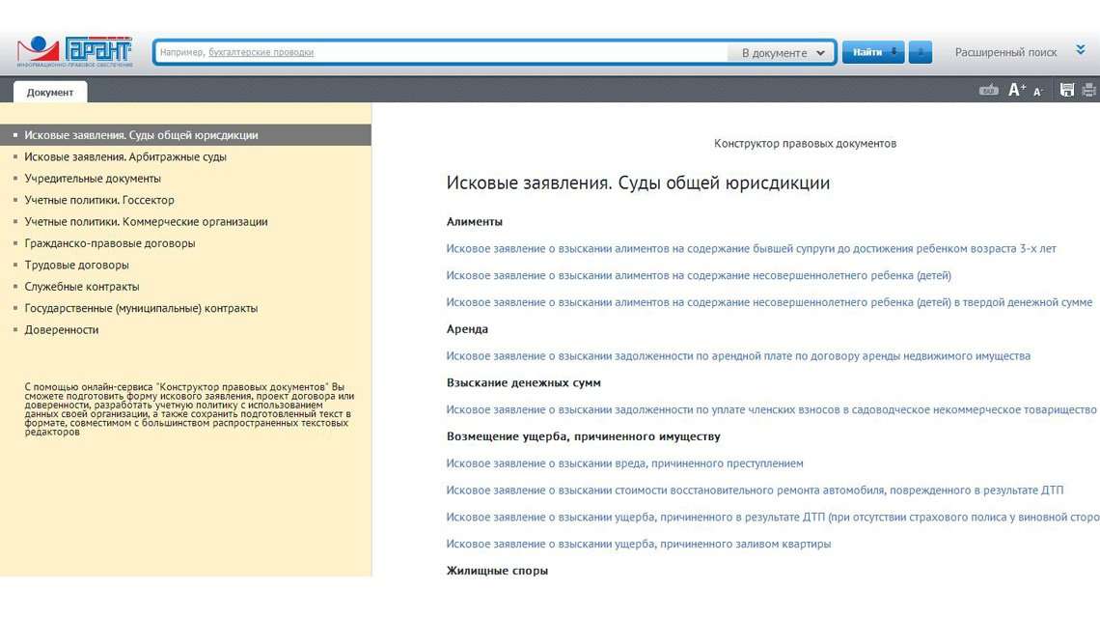Viewport: 1100px width, 617px height.
Task: Click the "Жилищные споры" heading
Action: coord(497,571)
